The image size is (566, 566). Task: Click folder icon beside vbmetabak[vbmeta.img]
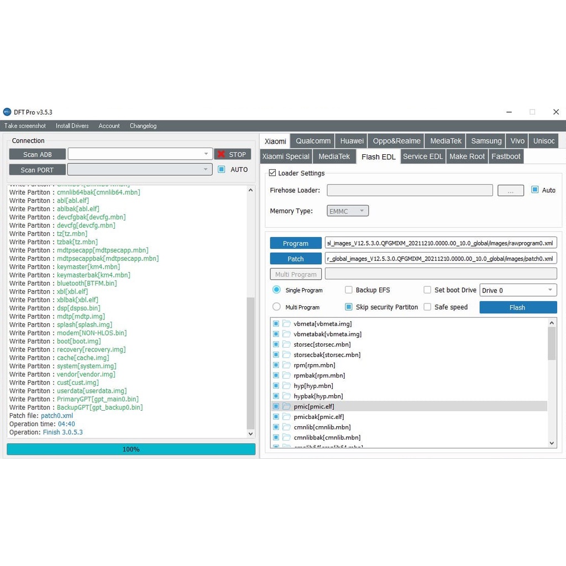(x=286, y=334)
